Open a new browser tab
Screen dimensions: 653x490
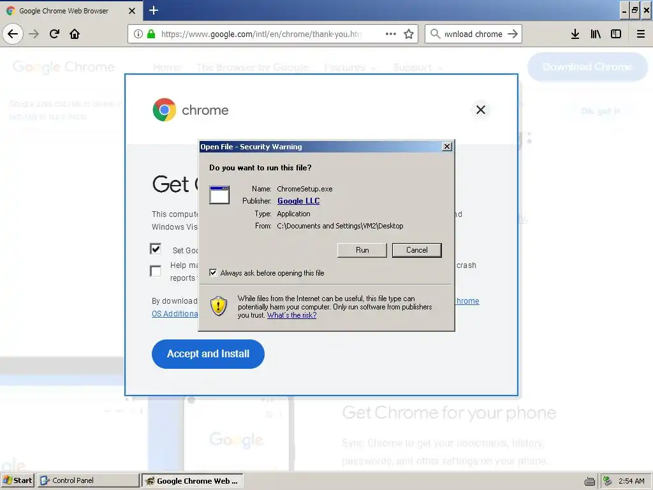[153, 10]
